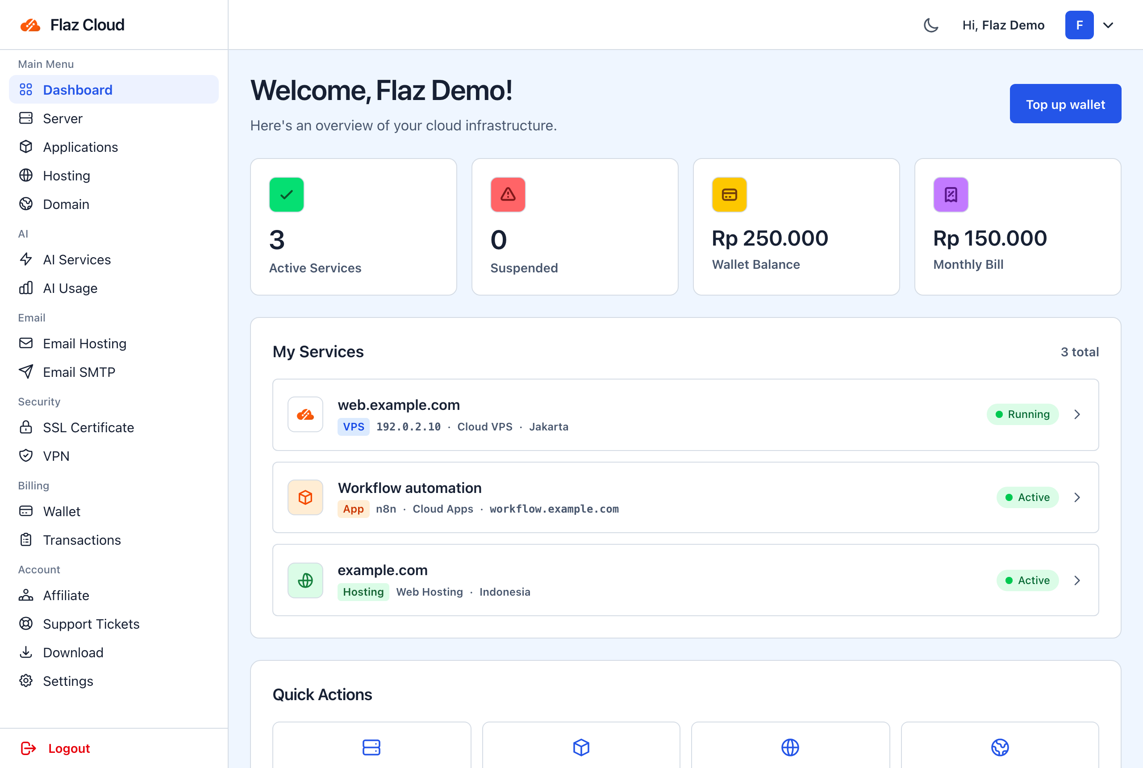Click the purple Monthly Bill receipt icon

pyautogui.click(x=951, y=194)
